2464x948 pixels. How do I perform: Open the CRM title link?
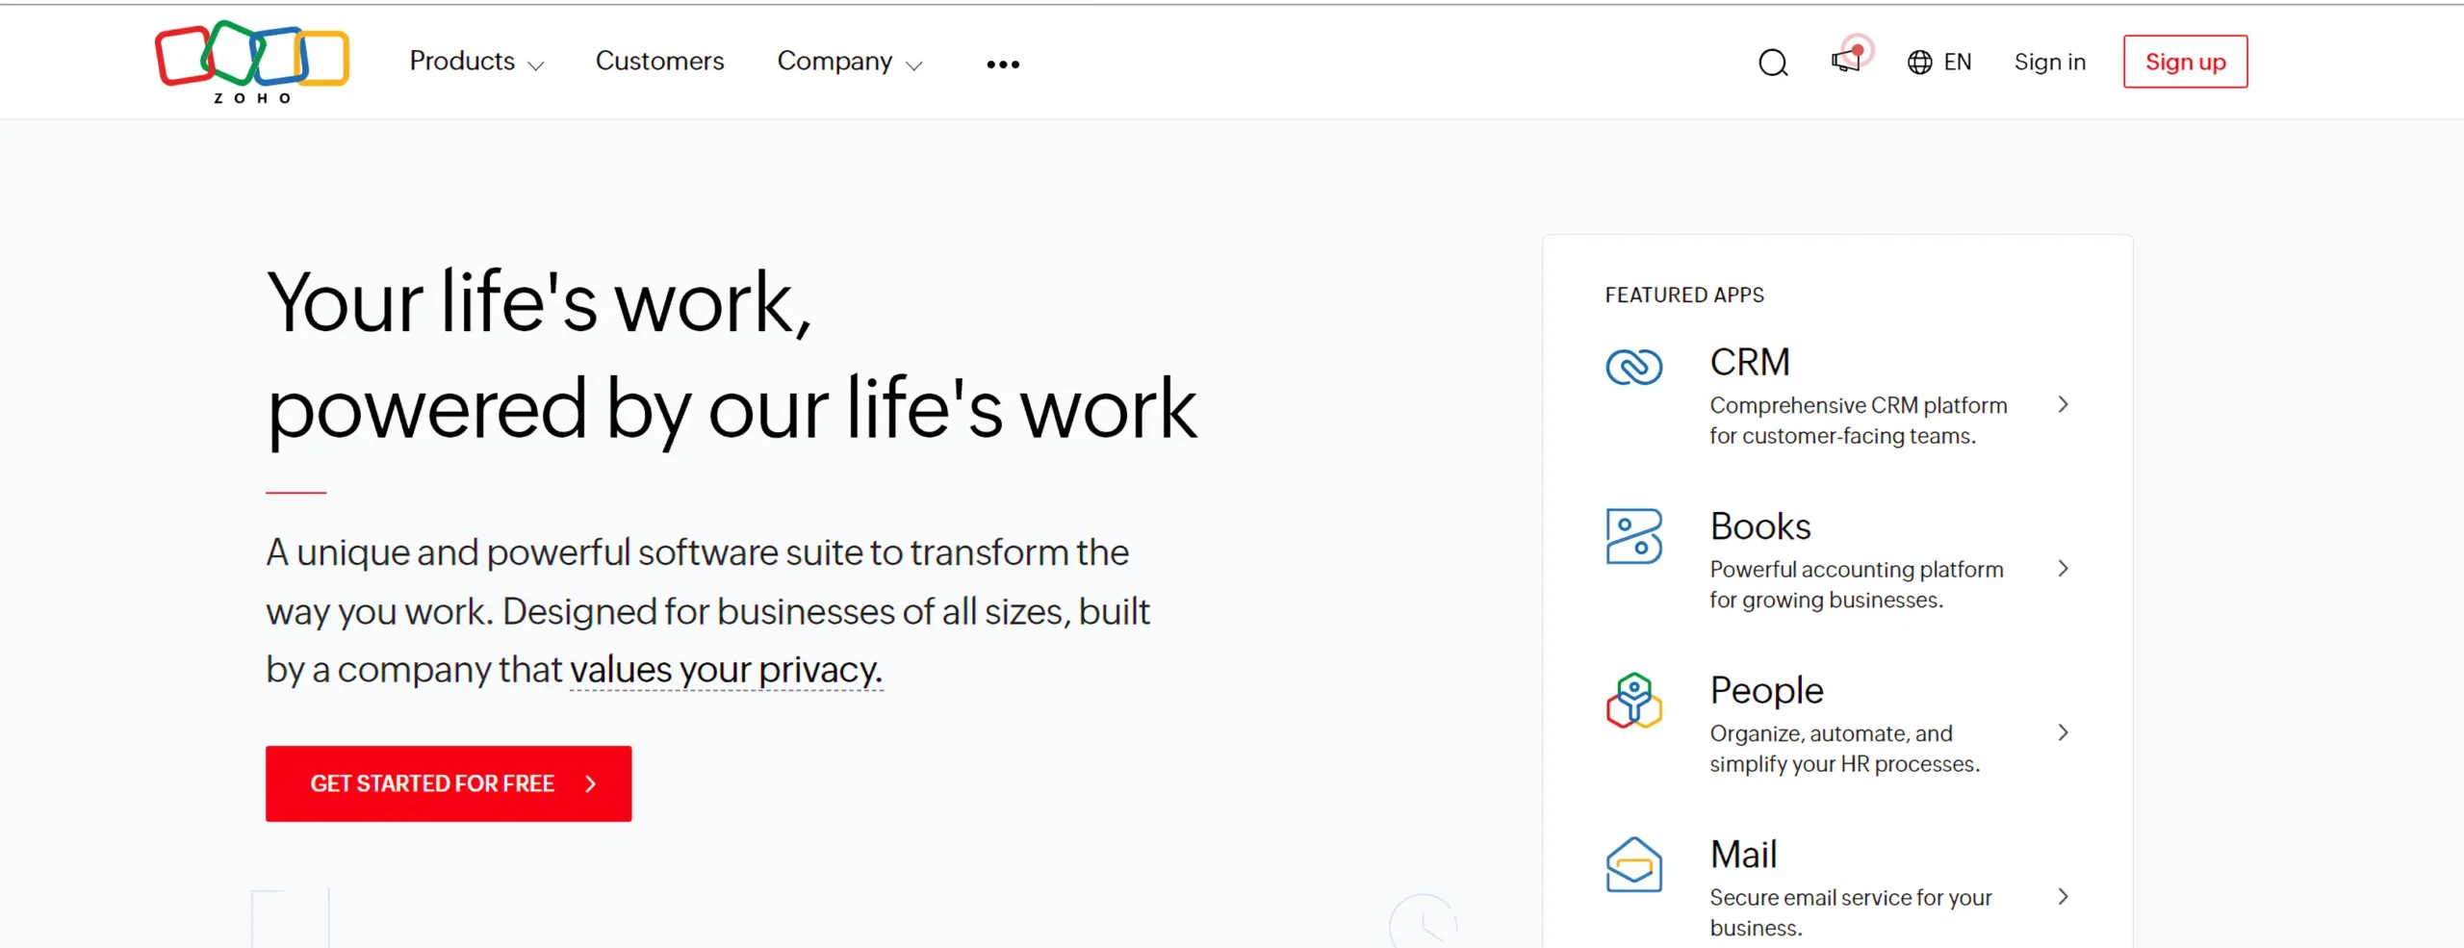pyautogui.click(x=1749, y=363)
